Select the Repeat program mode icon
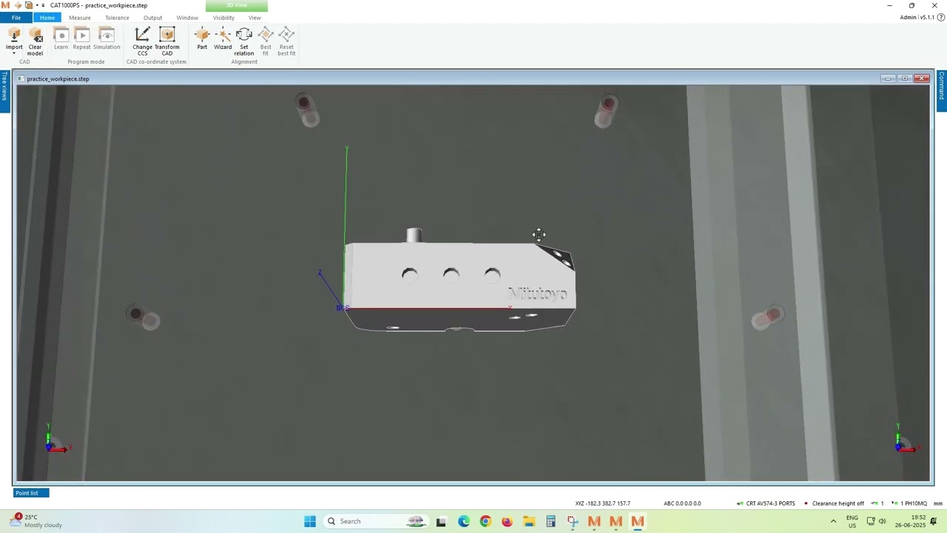947x533 pixels. (x=81, y=35)
